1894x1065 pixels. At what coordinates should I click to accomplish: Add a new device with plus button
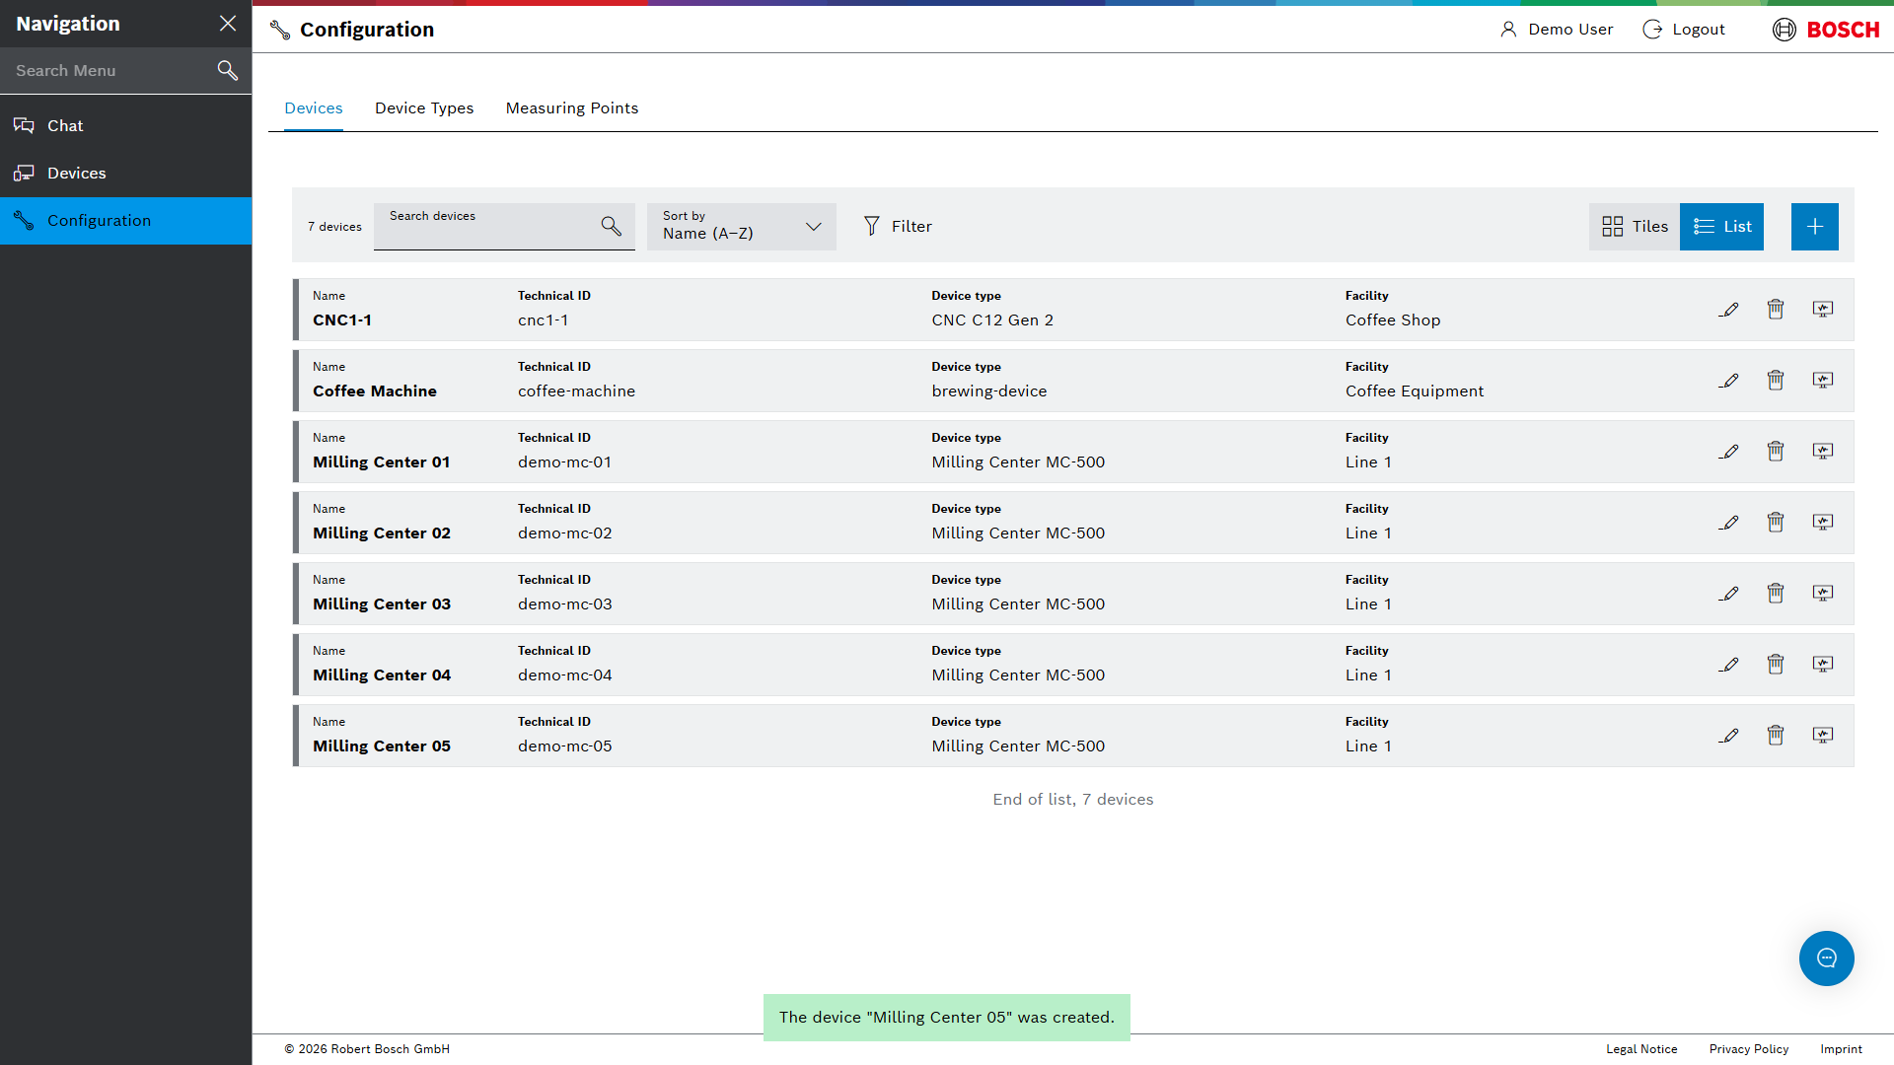coord(1815,227)
